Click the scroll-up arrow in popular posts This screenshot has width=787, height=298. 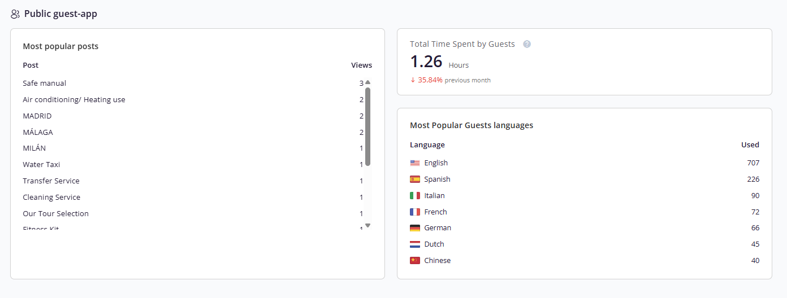point(367,82)
